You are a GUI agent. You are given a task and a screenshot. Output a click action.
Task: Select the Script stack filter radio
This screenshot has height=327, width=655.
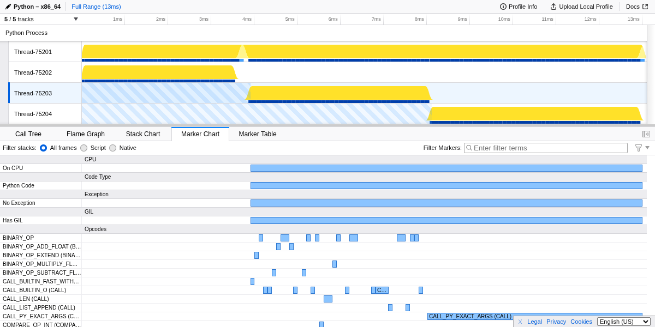pyautogui.click(x=84, y=148)
